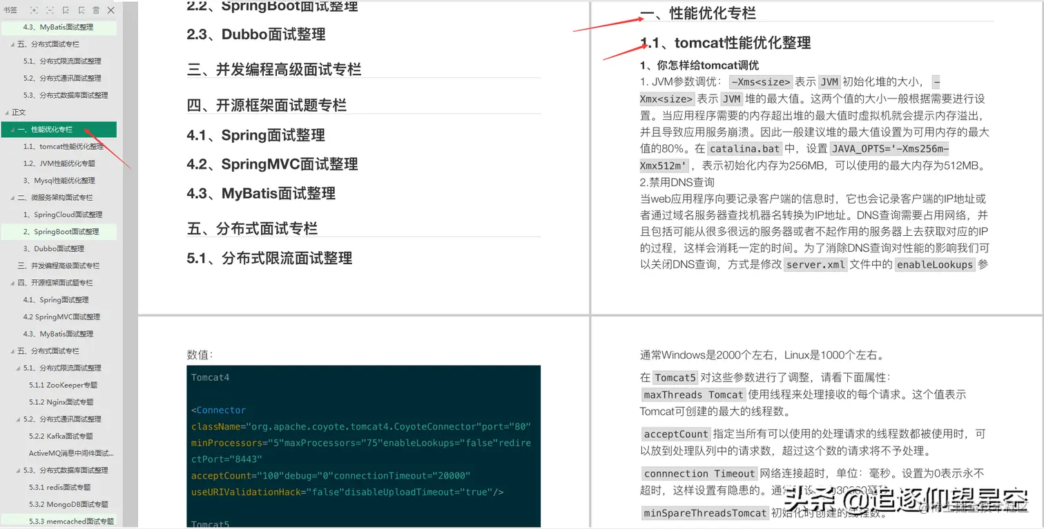Close the bookmarks panel with the X icon
The image size is (1044, 529).
click(x=110, y=10)
